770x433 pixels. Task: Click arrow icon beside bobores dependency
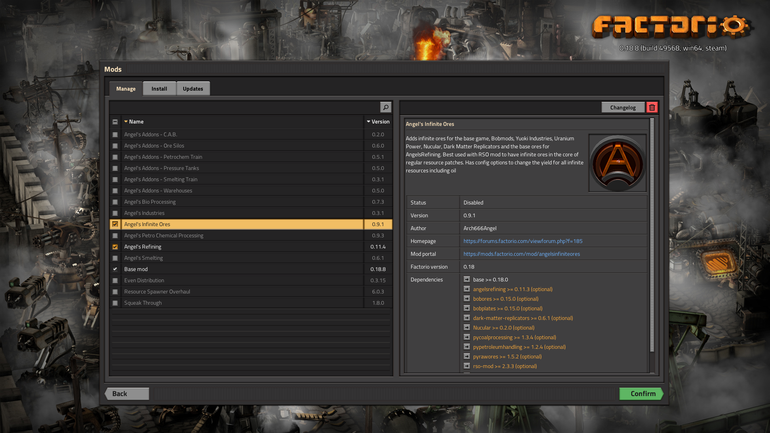coord(467,299)
